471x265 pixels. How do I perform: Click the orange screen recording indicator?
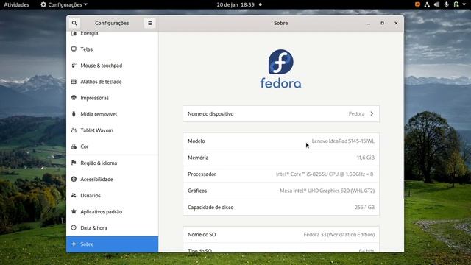(x=417, y=4)
